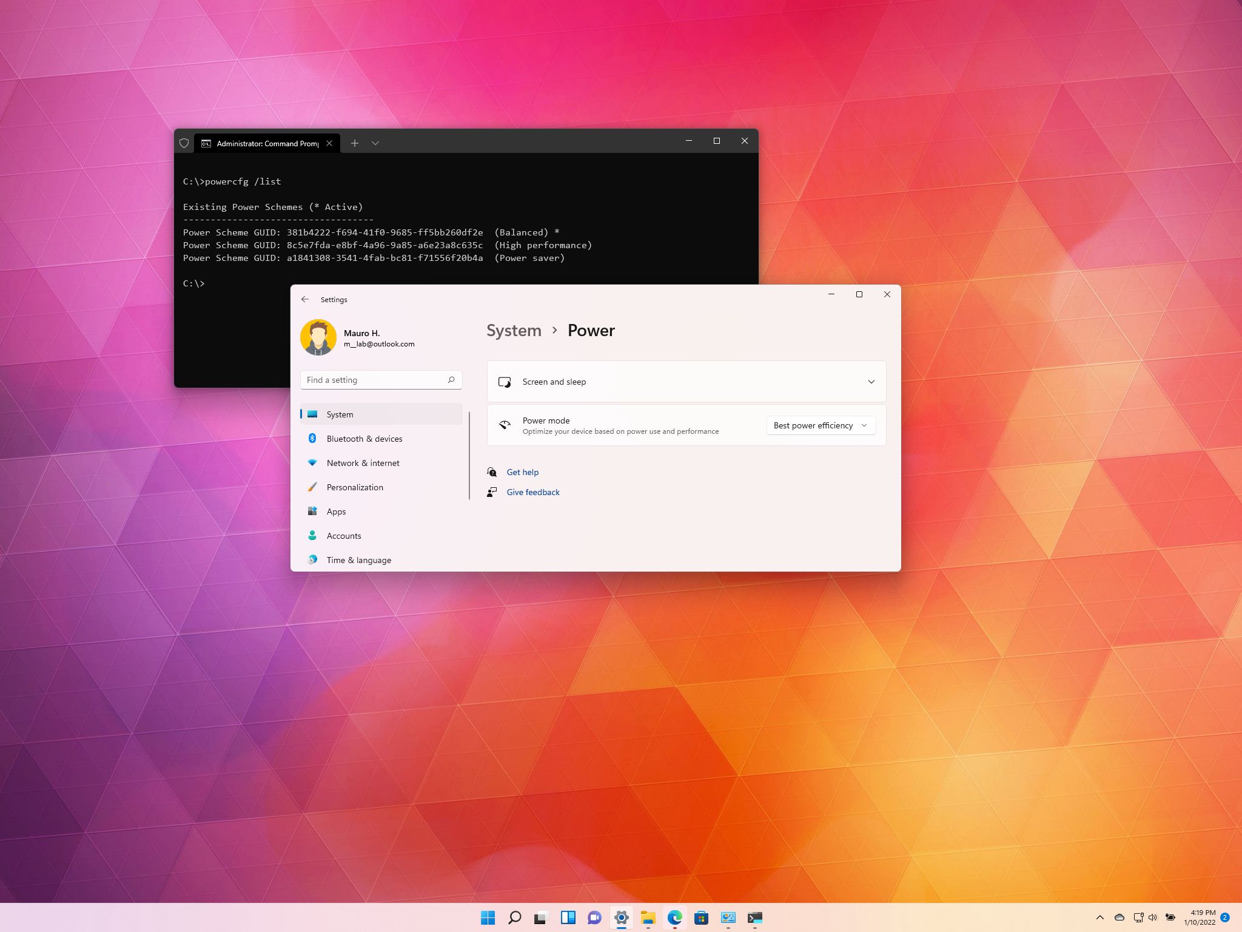Open the Command Prompt new tab
Viewport: 1242px width, 932px height.
(354, 143)
